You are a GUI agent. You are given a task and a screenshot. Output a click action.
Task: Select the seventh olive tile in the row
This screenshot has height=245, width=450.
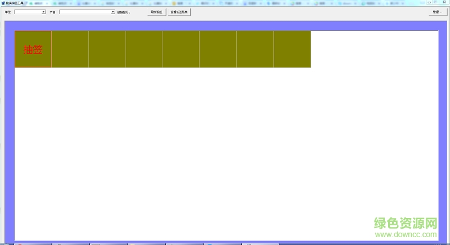coord(255,49)
